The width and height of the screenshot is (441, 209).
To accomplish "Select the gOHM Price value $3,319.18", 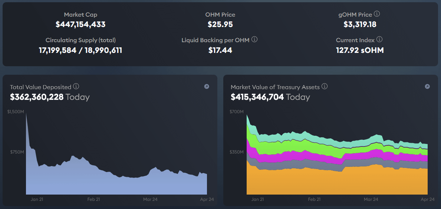I will (x=360, y=24).
